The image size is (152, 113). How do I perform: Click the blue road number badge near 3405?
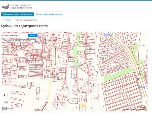coord(107,35)
